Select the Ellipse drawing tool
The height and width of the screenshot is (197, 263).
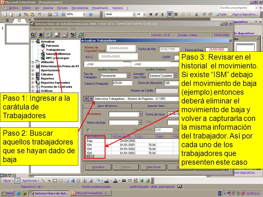[x=61, y=181]
